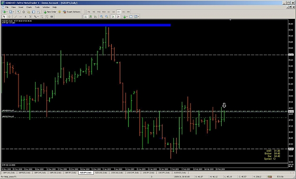Open the Insert menu
The height and width of the screenshot is (179, 296).
pos(21,7)
